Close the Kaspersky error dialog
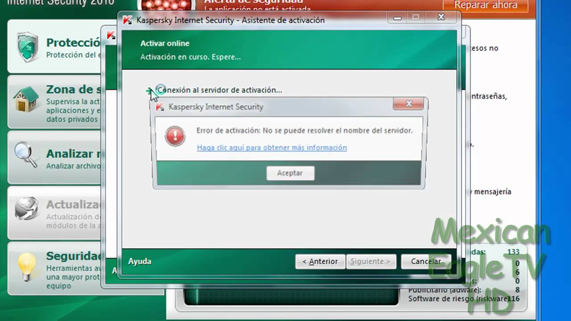571x321 pixels. pos(409,104)
